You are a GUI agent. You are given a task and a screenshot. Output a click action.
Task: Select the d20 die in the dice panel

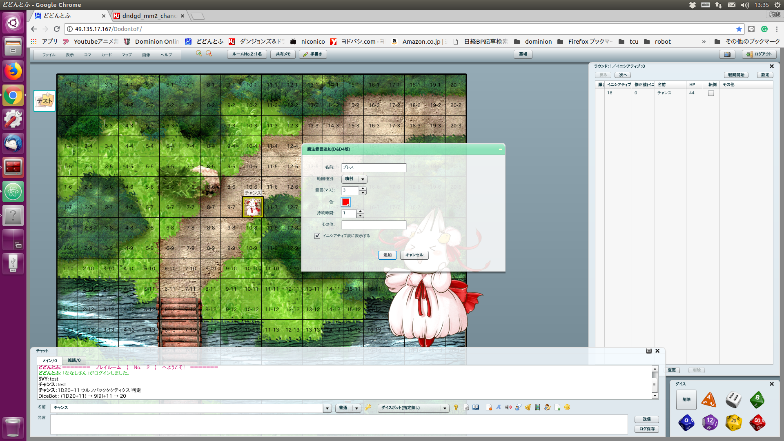[733, 423]
